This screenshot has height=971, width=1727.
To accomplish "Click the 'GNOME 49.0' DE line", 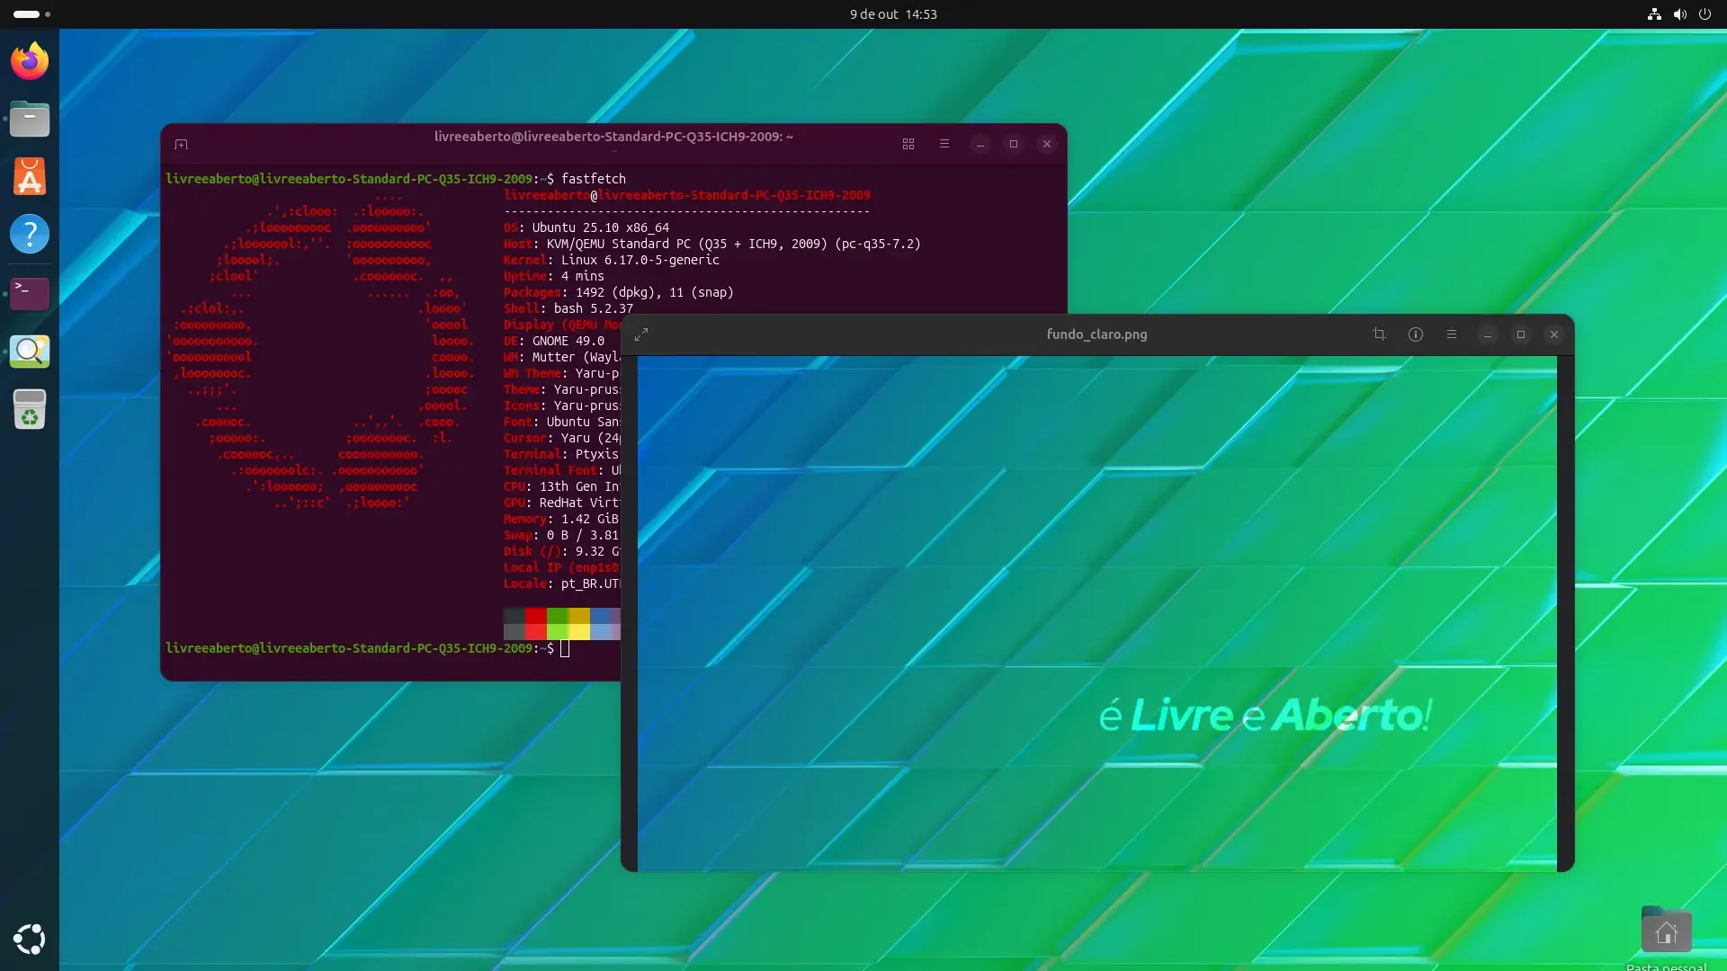I will coord(554,341).
